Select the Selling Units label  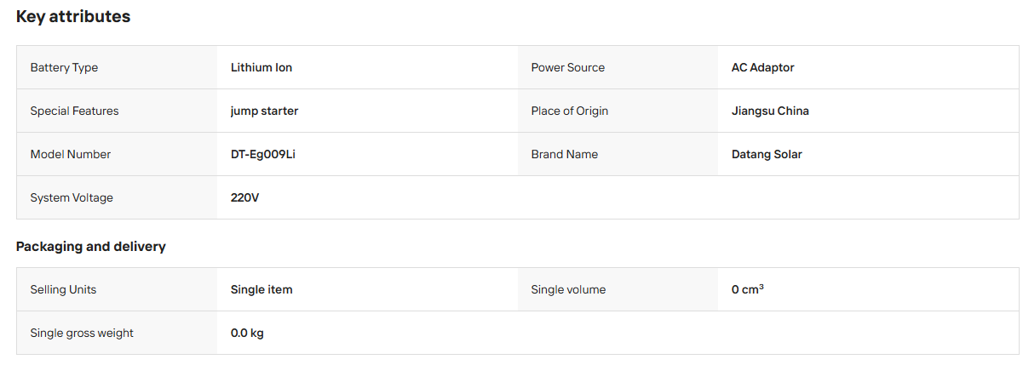[63, 289]
